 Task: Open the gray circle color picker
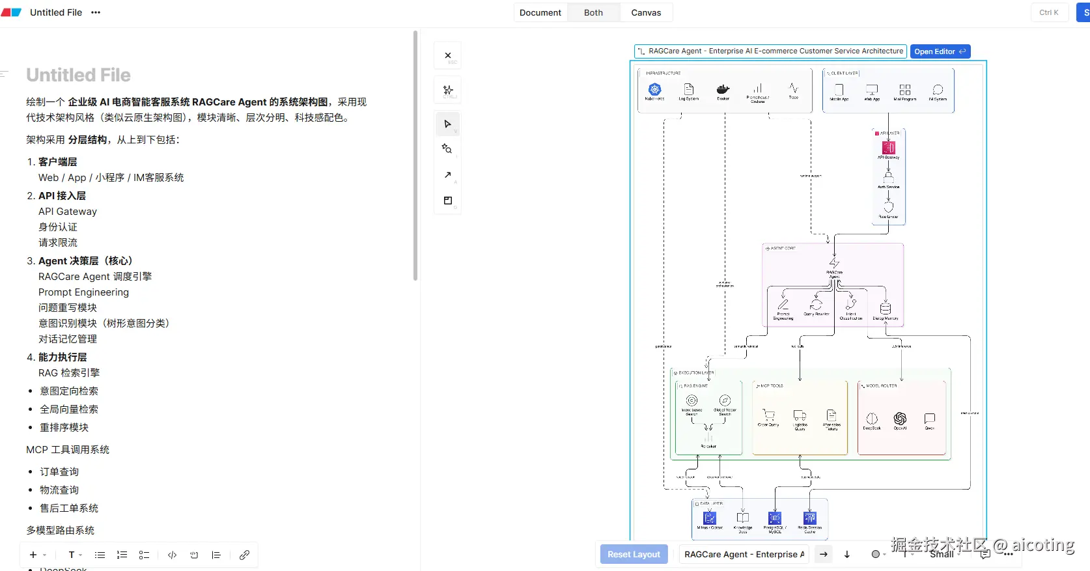coord(878,555)
